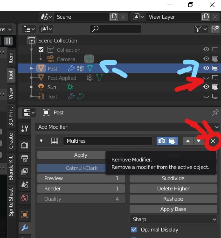The image size is (221, 238).
Task: Open the Tool properties tab
Action: click(25, 129)
